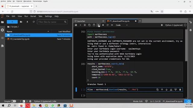The height and width of the screenshot is (108, 193).
Task: Move the active cell up
Action: point(162,90)
